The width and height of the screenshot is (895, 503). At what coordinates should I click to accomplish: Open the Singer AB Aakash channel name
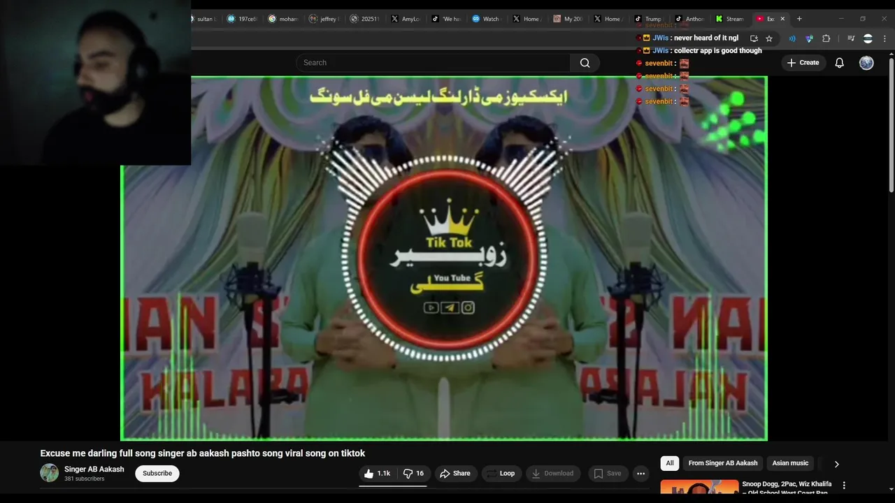(94, 469)
